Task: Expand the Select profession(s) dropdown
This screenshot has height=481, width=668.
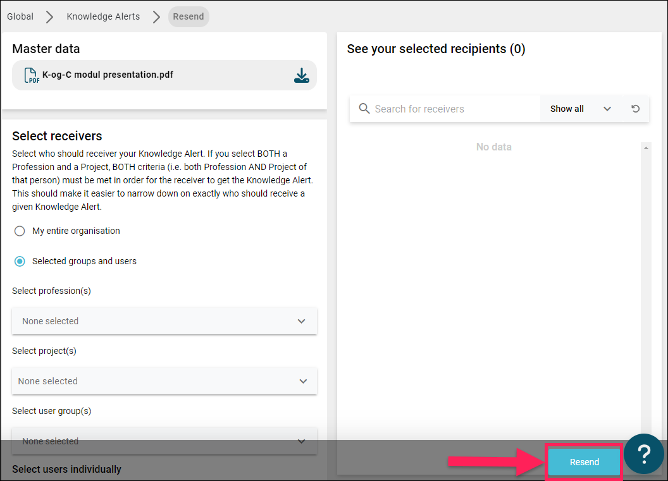Action: (x=164, y=321)
